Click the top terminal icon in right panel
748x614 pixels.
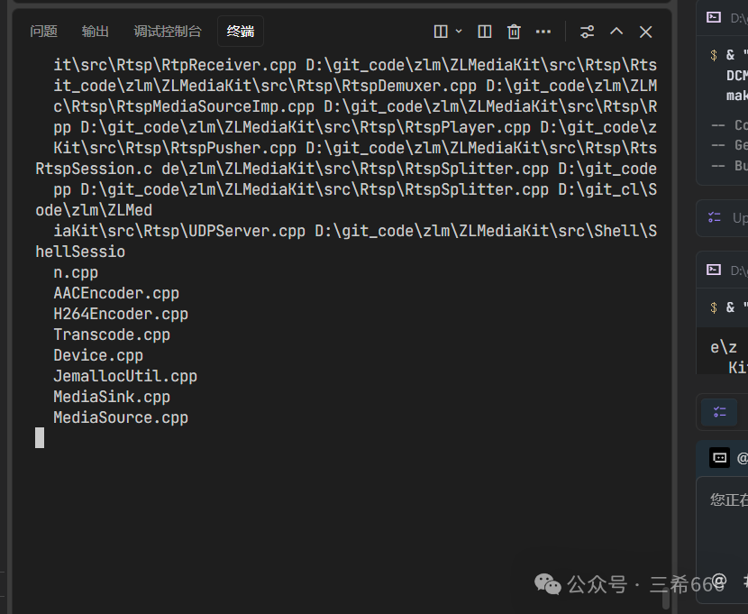point(714,18)
